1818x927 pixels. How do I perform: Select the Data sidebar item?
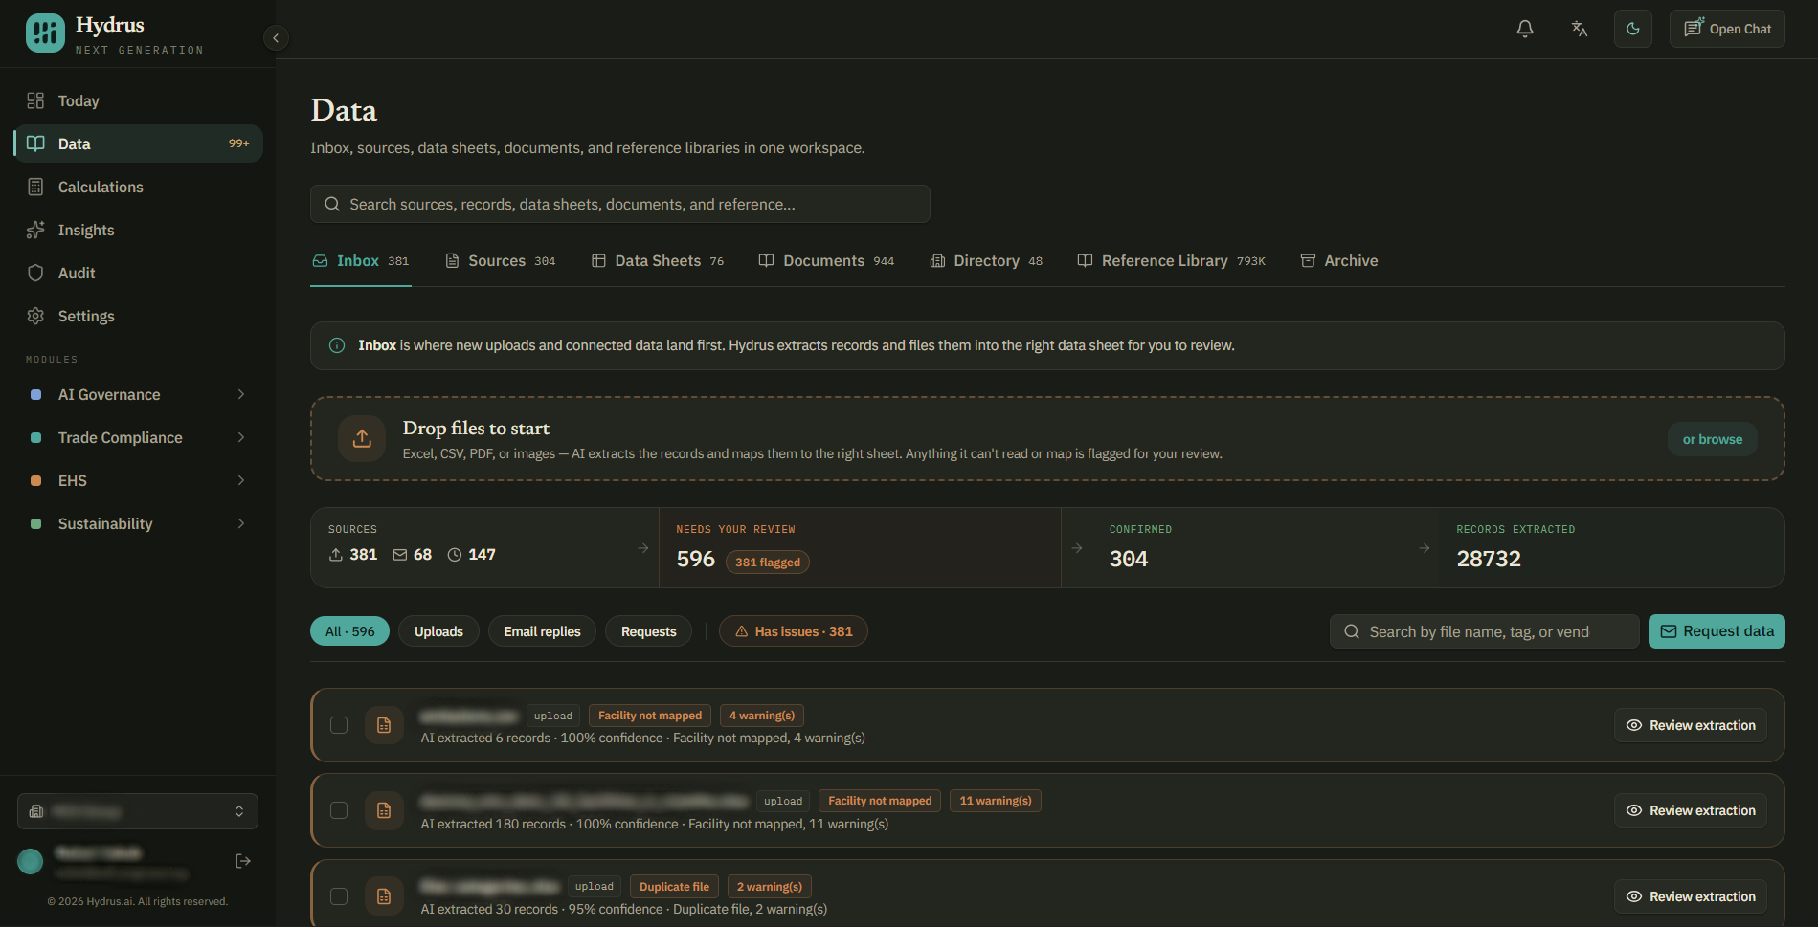[138, 143]
